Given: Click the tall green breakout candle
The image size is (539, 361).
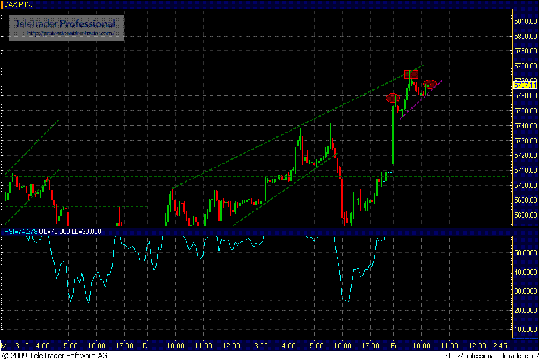Looking at the screenshot, I should tap(393, 133).
